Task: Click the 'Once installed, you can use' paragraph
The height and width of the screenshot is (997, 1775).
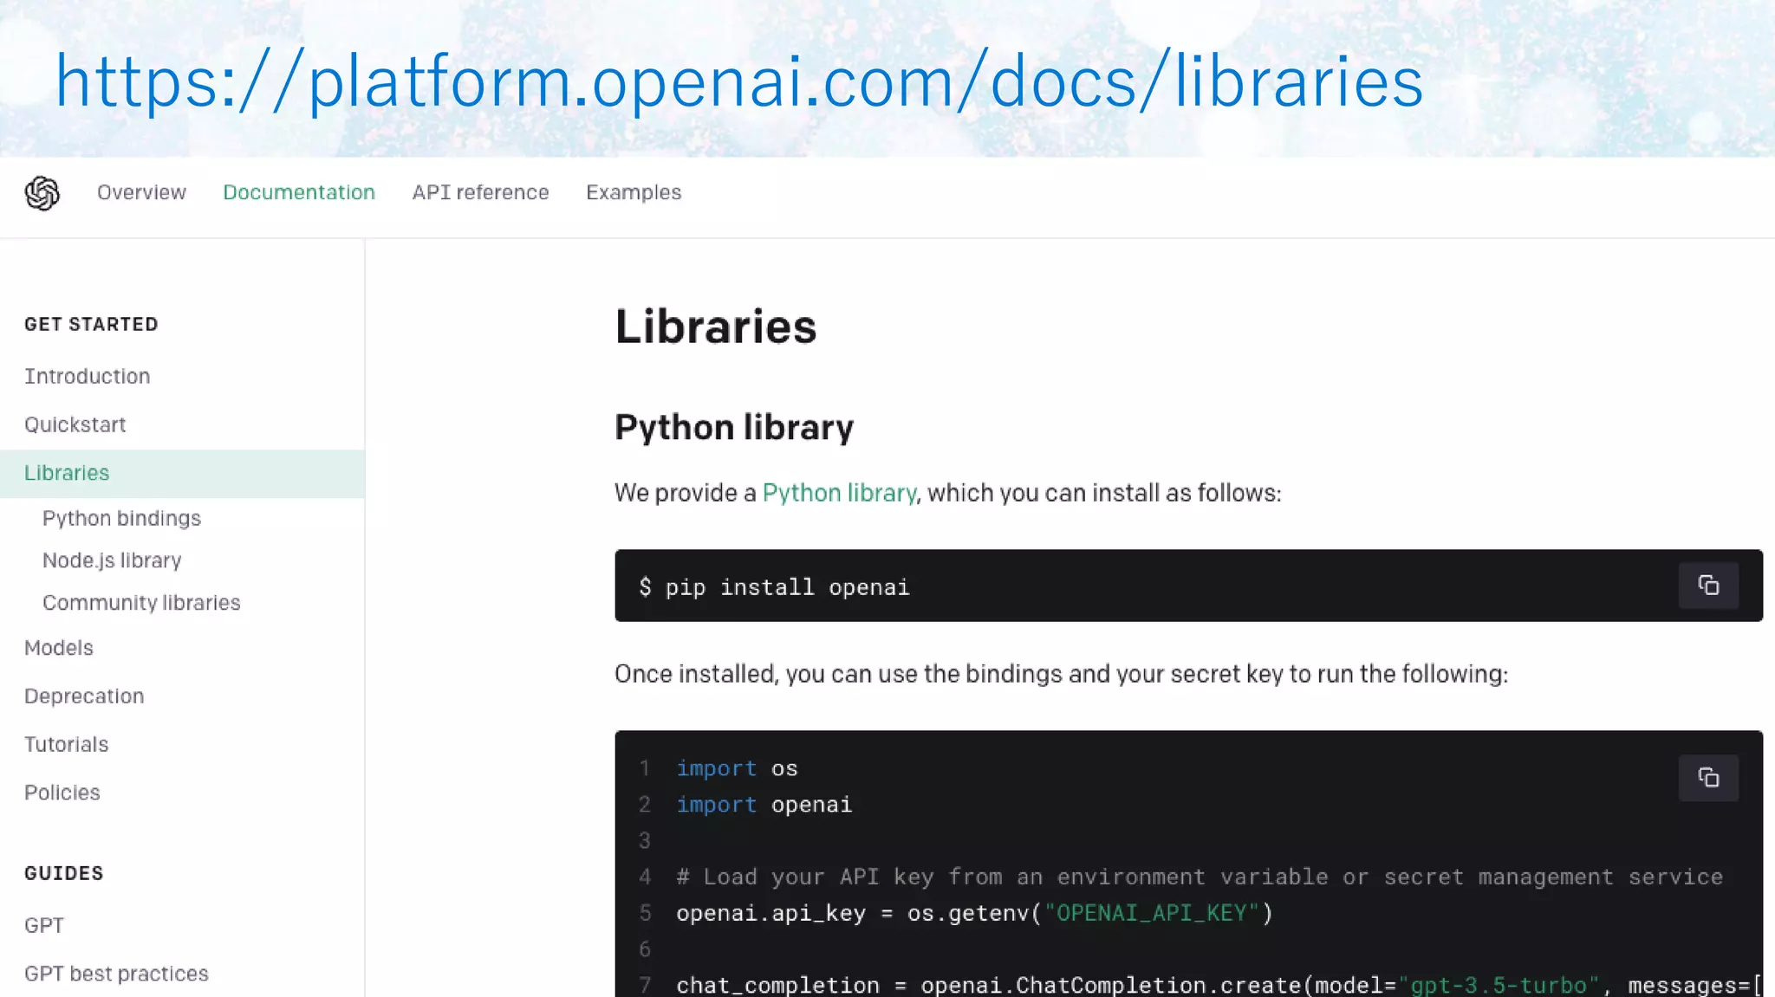Action: click(1062, 674)
